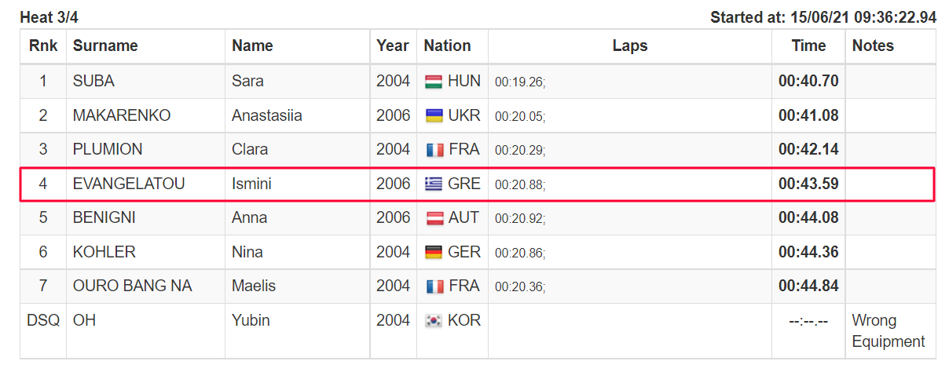Click the Greece flag icon next to GRE
The width and height of the screenshot is (949, 372).
tap(433, 184)
